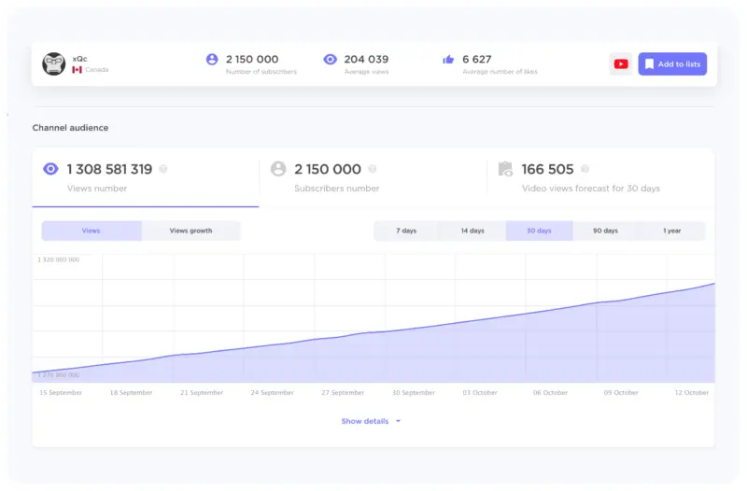Click the help icon beside 166 505

[585, 169]
